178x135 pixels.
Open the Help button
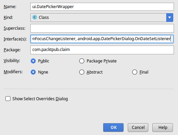(163, 128)
